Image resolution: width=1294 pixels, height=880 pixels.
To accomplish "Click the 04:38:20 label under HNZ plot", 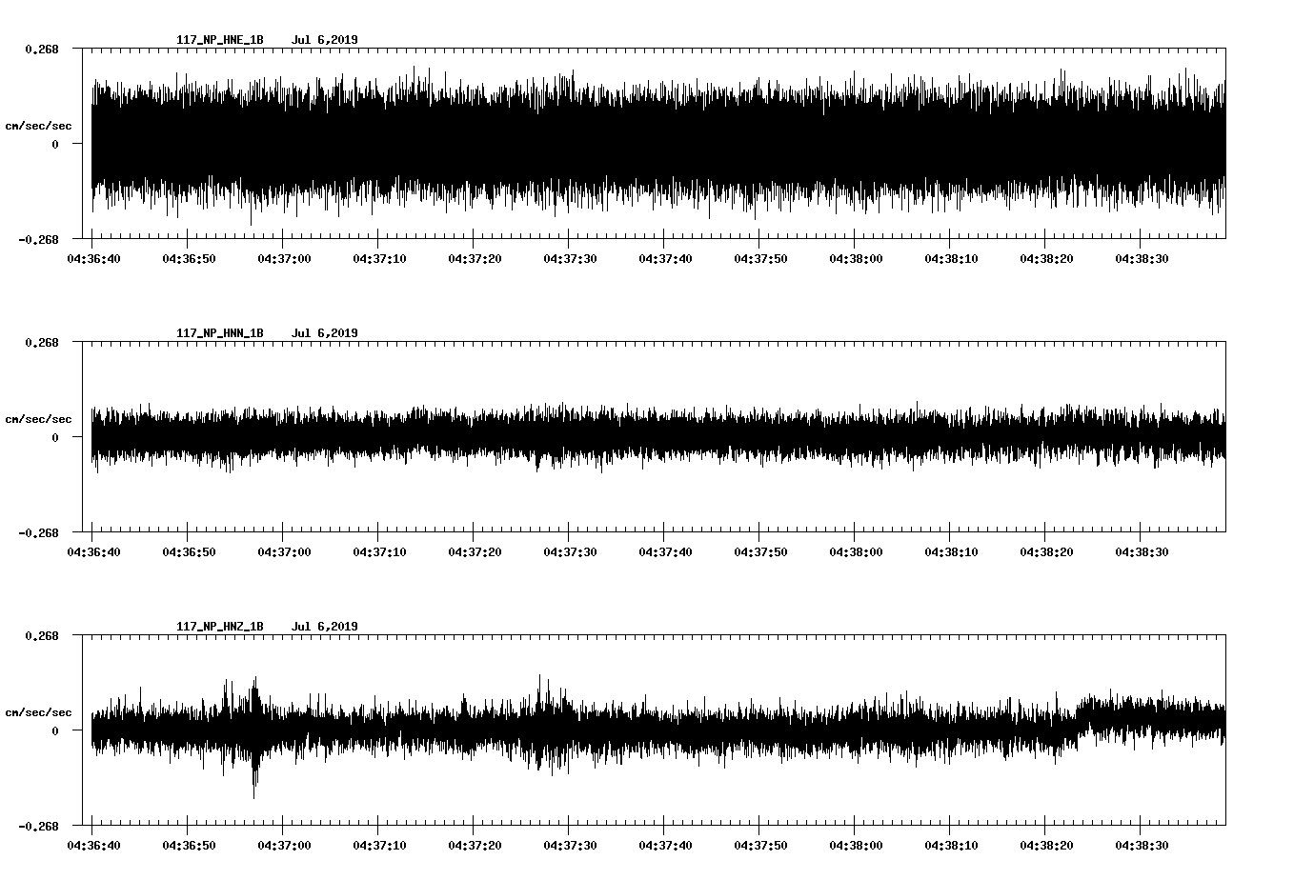I will 1045,845.
